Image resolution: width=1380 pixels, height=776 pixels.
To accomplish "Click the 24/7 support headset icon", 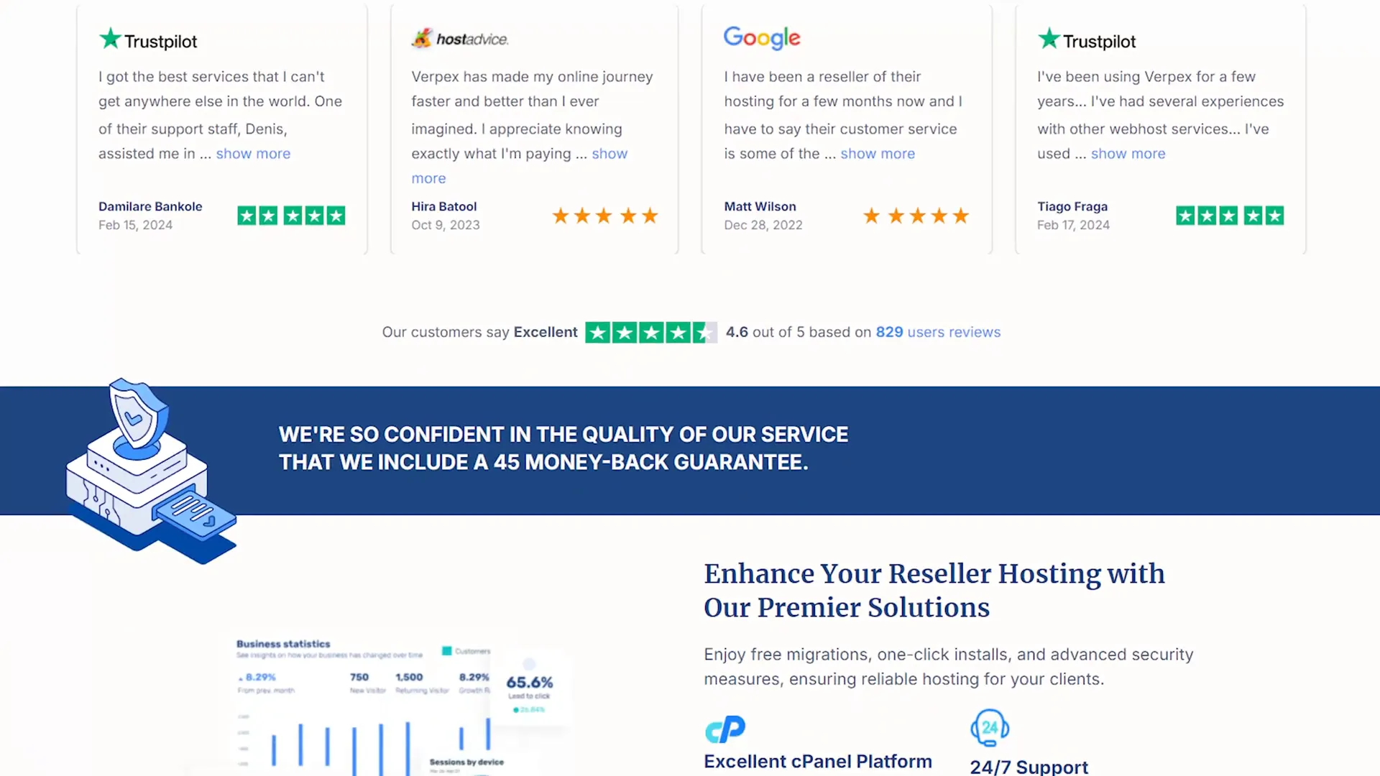I will pyautogui.click(x=990, y=728).
